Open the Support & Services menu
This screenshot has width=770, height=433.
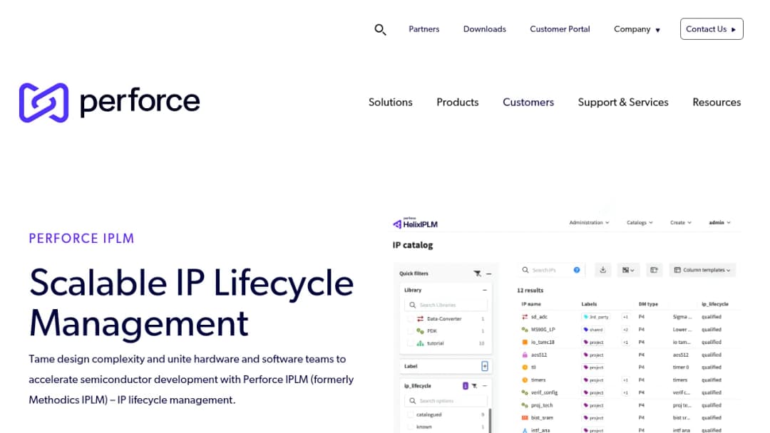[622, 102]
